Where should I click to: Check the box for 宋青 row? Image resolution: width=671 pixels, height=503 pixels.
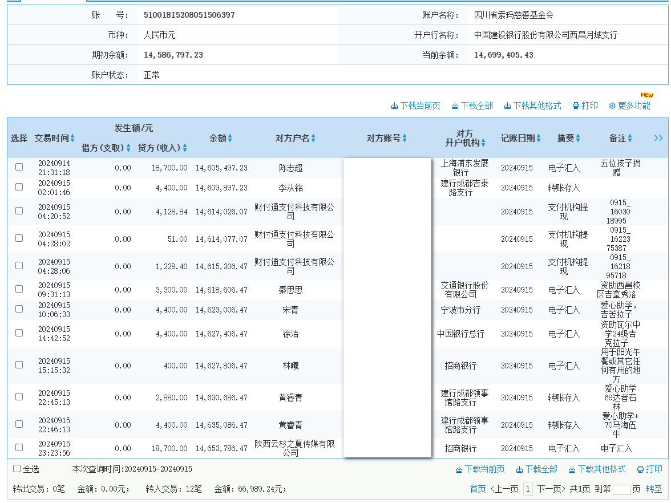click(19, 309)
